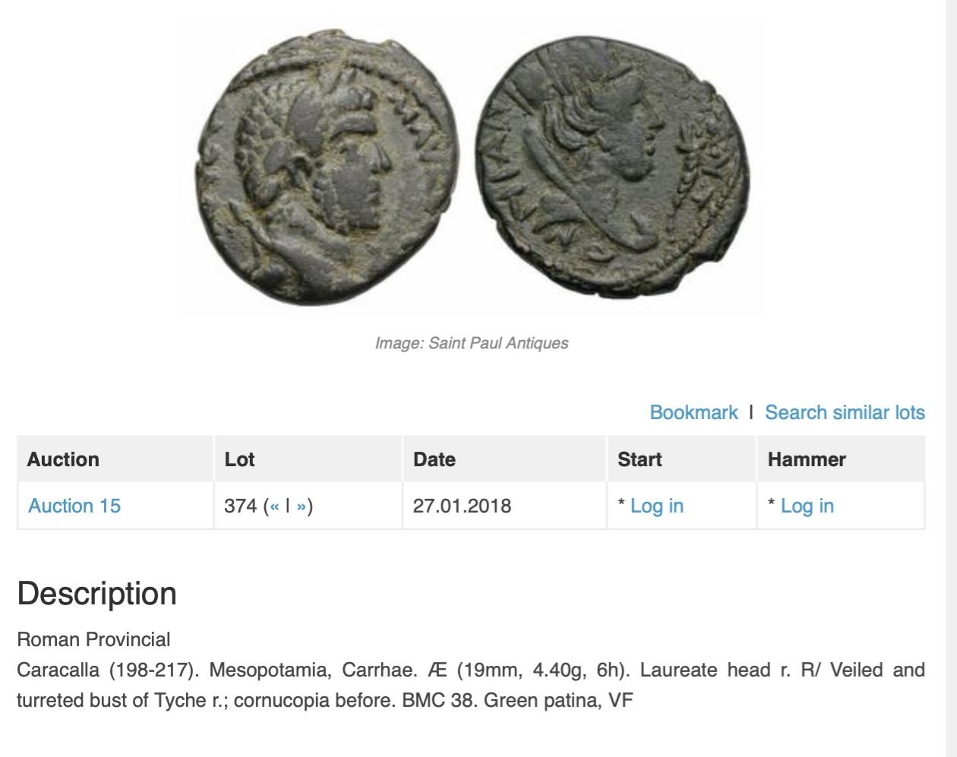Viewport: 957px width, 757px height.
Task: Click the Hammer column header
Action: [807, 459]
